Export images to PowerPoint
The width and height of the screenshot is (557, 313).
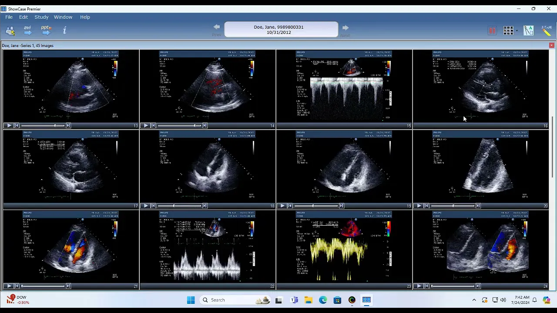(46, 30)
